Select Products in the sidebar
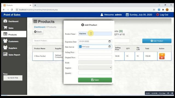The height and width of the screenshot is (98, 175). [14, 35]
